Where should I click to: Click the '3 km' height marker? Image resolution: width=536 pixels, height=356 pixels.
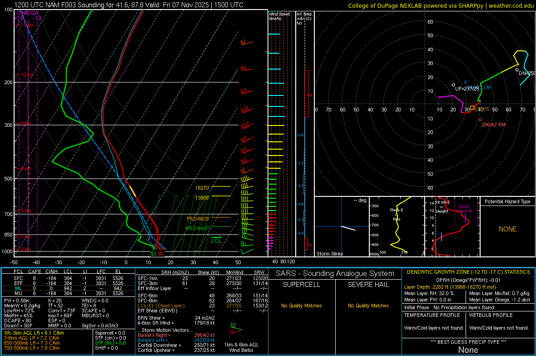(x=25, y=211)
